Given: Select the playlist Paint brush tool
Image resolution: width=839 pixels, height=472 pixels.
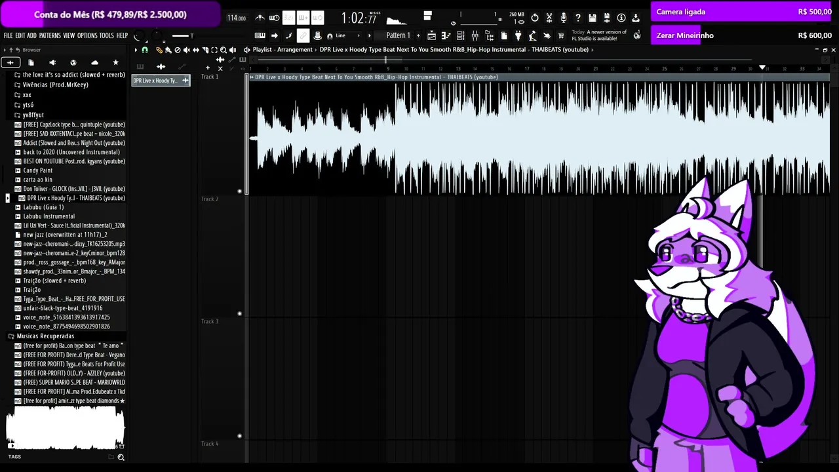Looking at the screenshot, I should (x=168, y=50).
